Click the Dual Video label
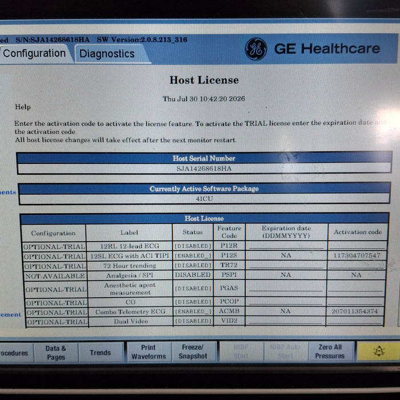Viewport: 400px width, 400px height. click(131, 321)
